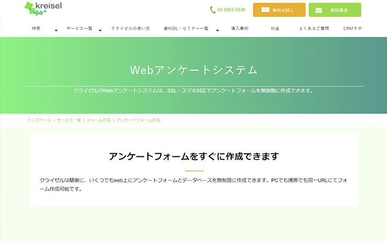The width and height of the screenshot is (387, 241).
Task: Select 導入事例 in navigation bar
Action: click(x=239, y=28)
